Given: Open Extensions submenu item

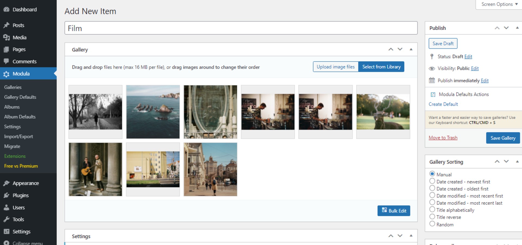Looking at the screenshot, I should [x=15, y=156].
